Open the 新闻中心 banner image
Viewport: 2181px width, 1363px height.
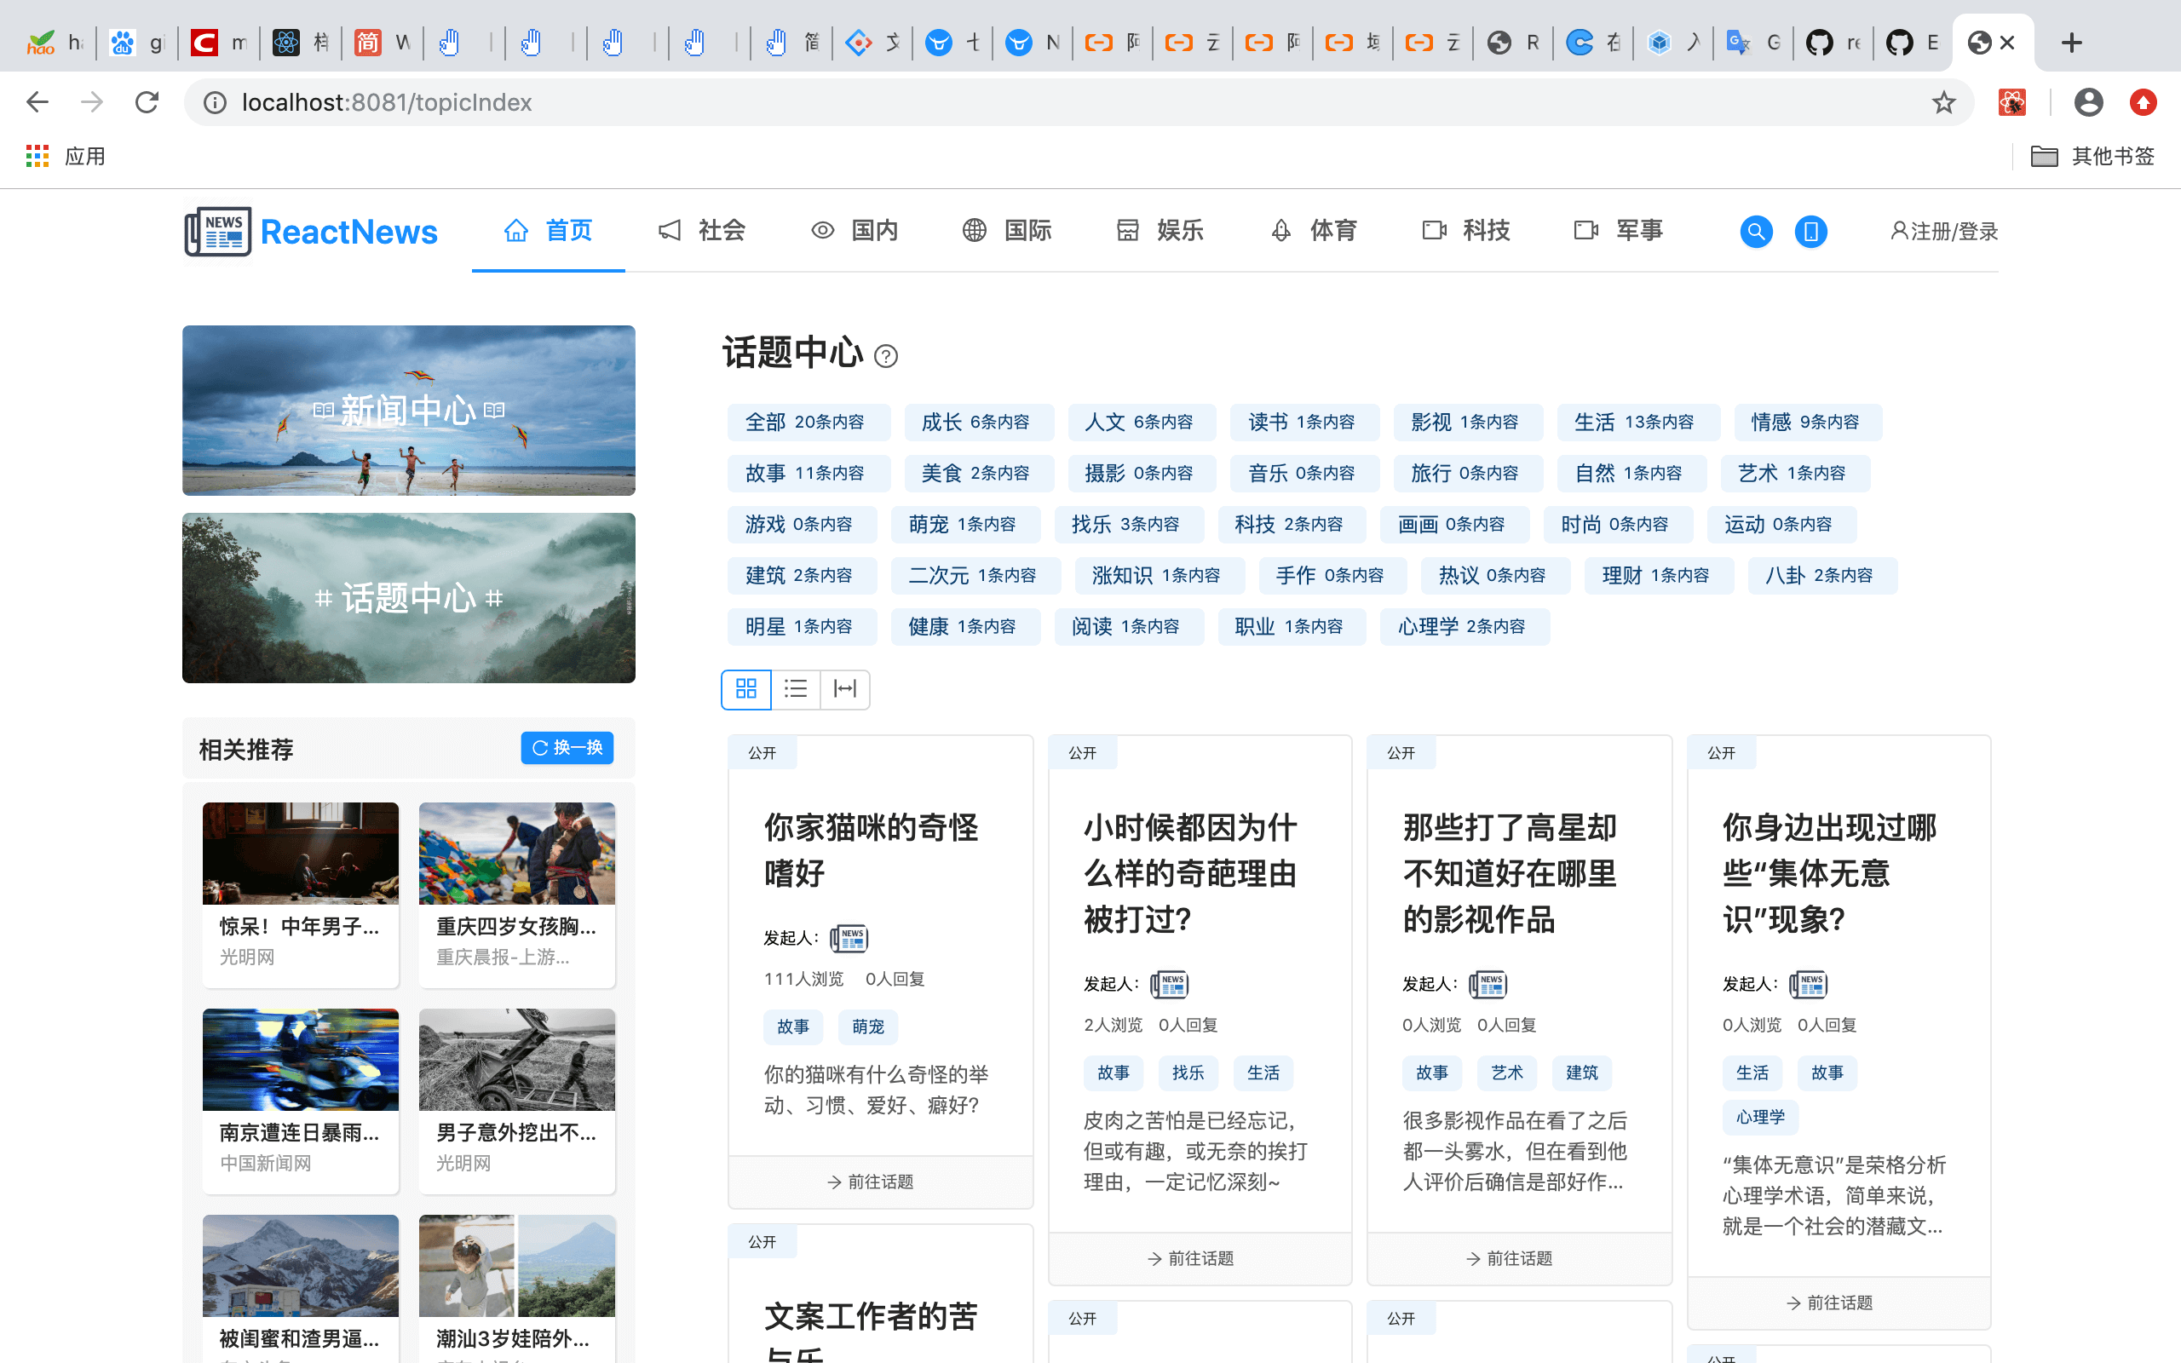coord(408,410)
